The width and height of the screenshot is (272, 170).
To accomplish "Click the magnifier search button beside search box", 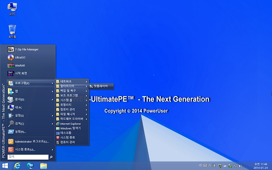I will coord(51,157).
